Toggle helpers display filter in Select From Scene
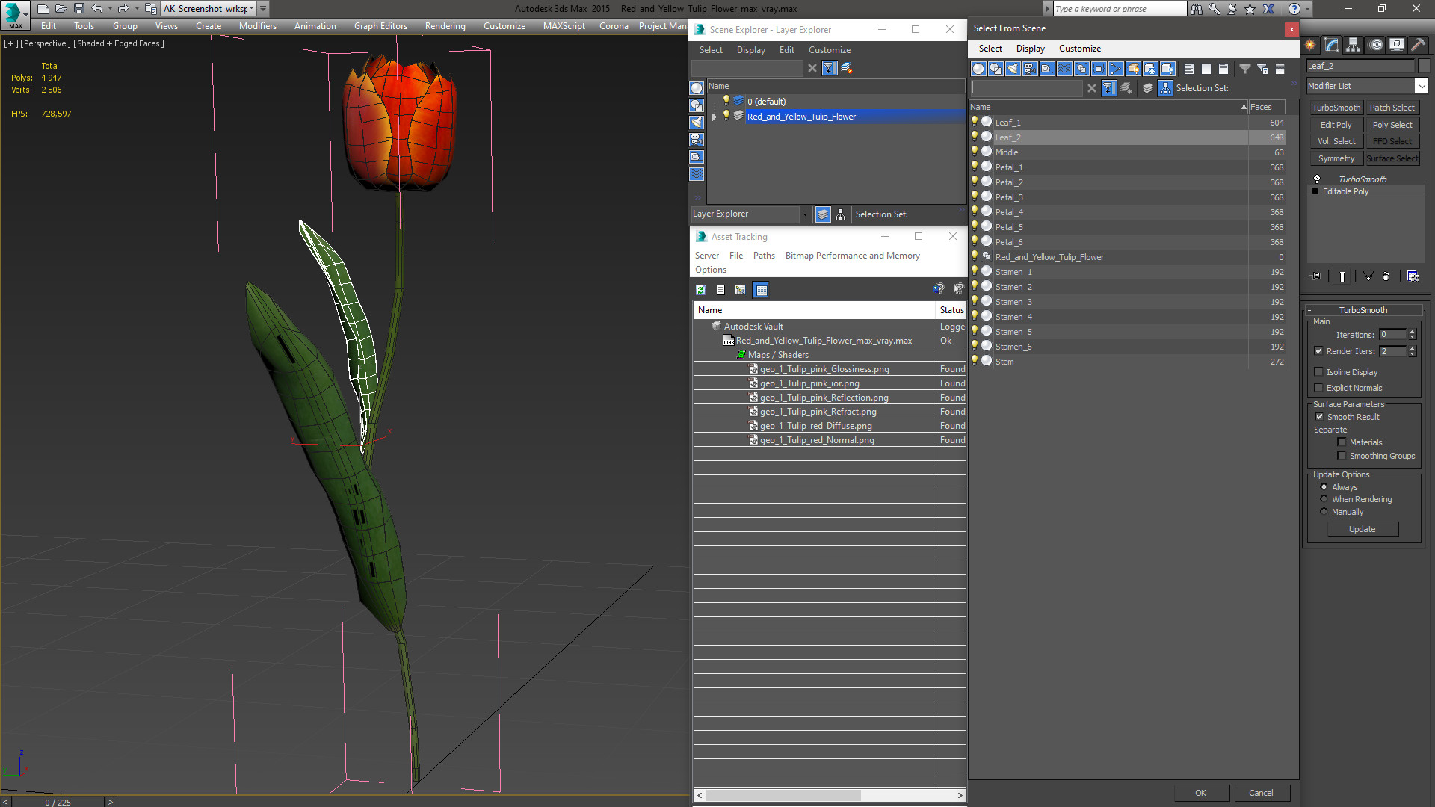This screenshot has height=807, width=1435. pos(1046,69)
